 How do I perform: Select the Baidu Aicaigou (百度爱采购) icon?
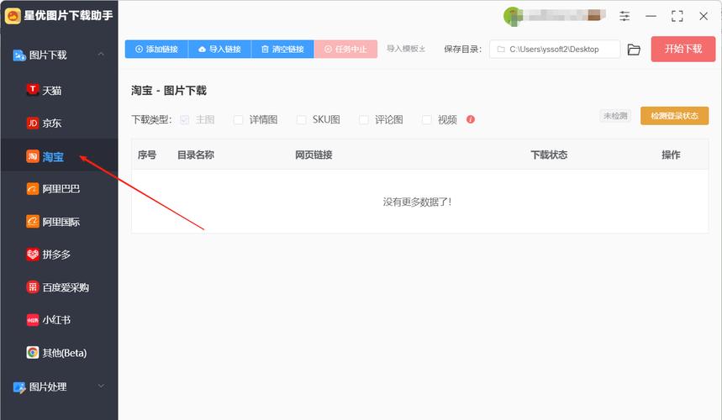[x=33, y=287]
